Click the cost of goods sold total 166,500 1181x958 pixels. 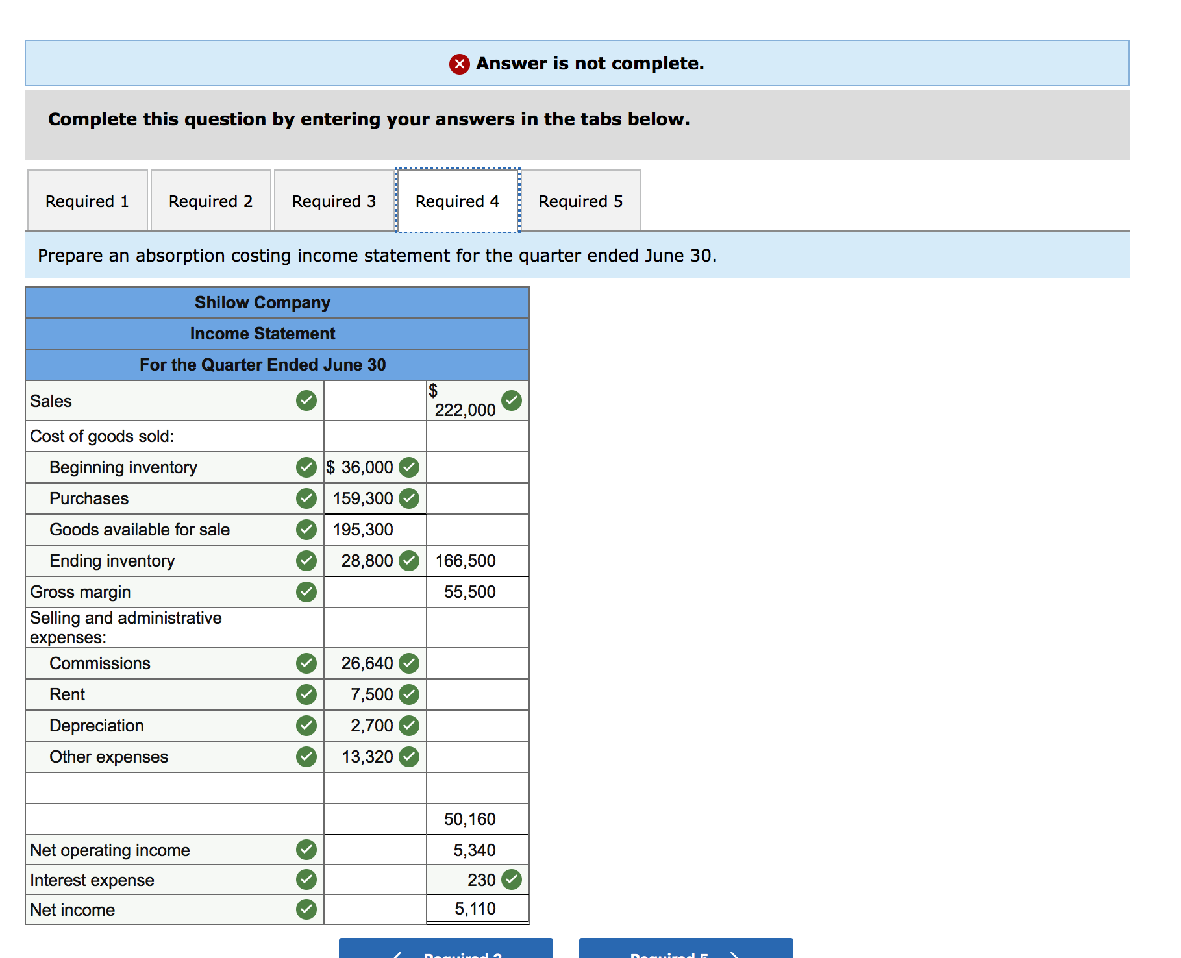point(477,561)
